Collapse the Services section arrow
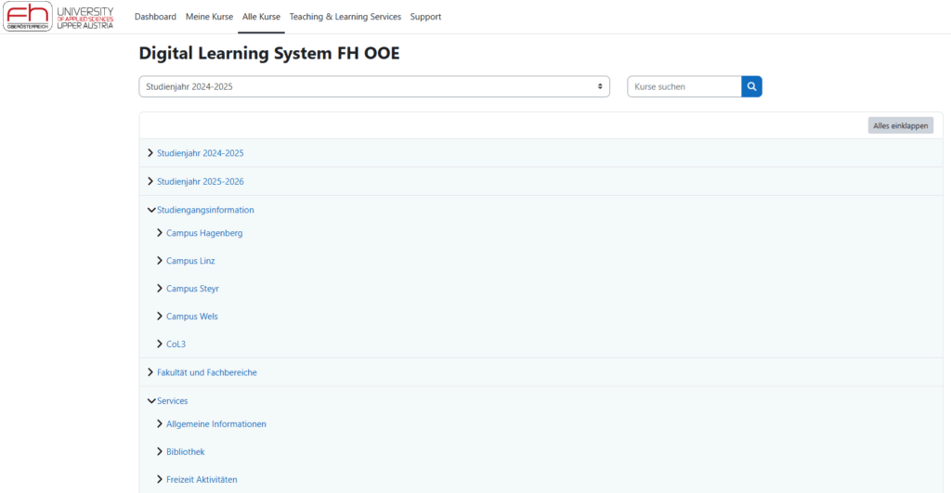Viewport: 951px width, 493px height. pos(151,401)
